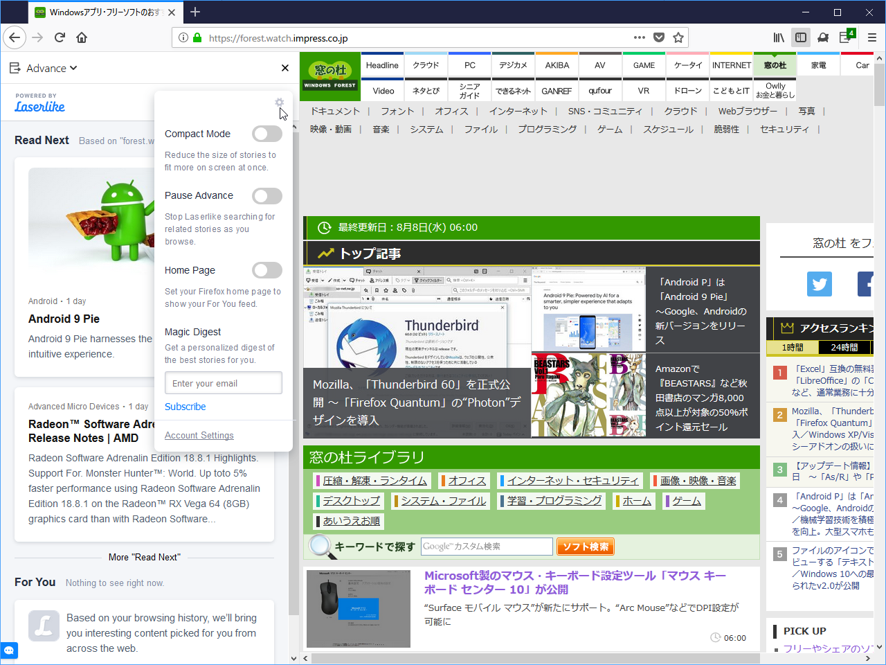The width and height of the screenshot is (886, 665).
Task: Click the address bar URL text
Action: pyautogui.click(x=278, y=38)
